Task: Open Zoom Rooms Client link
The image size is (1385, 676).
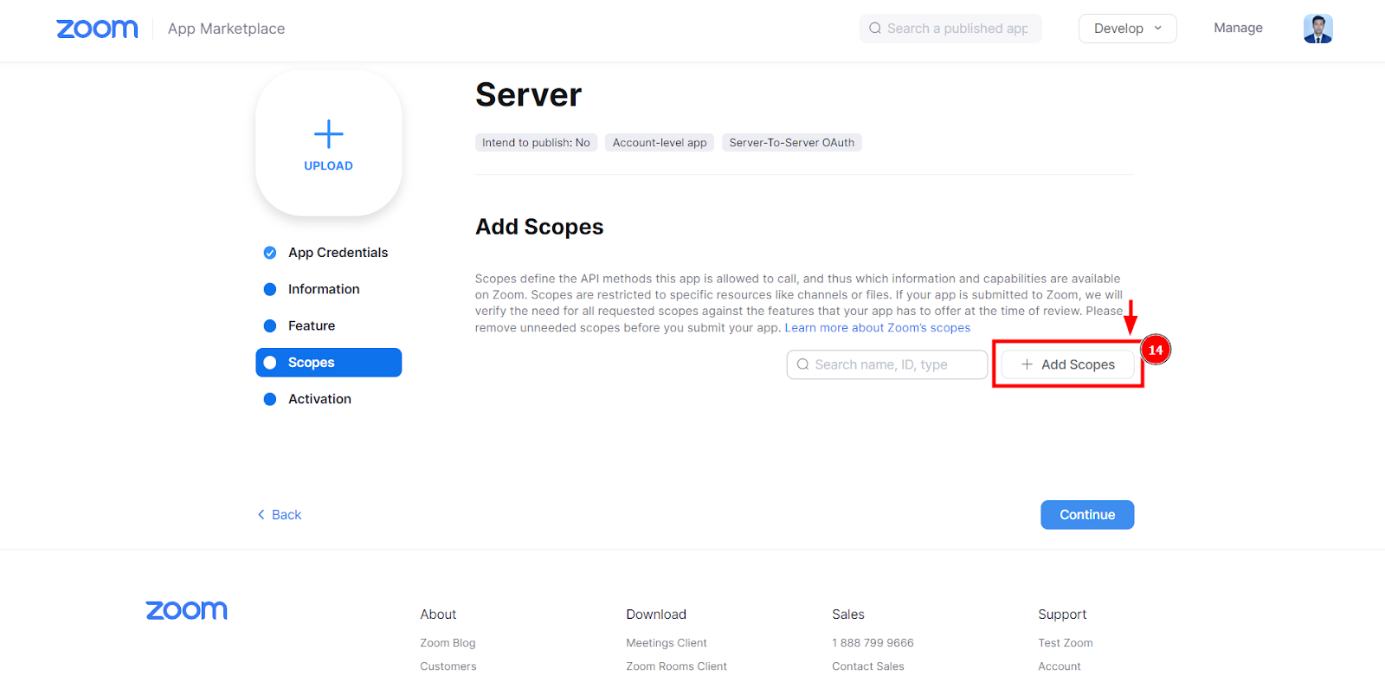Action: click(676, 666)
